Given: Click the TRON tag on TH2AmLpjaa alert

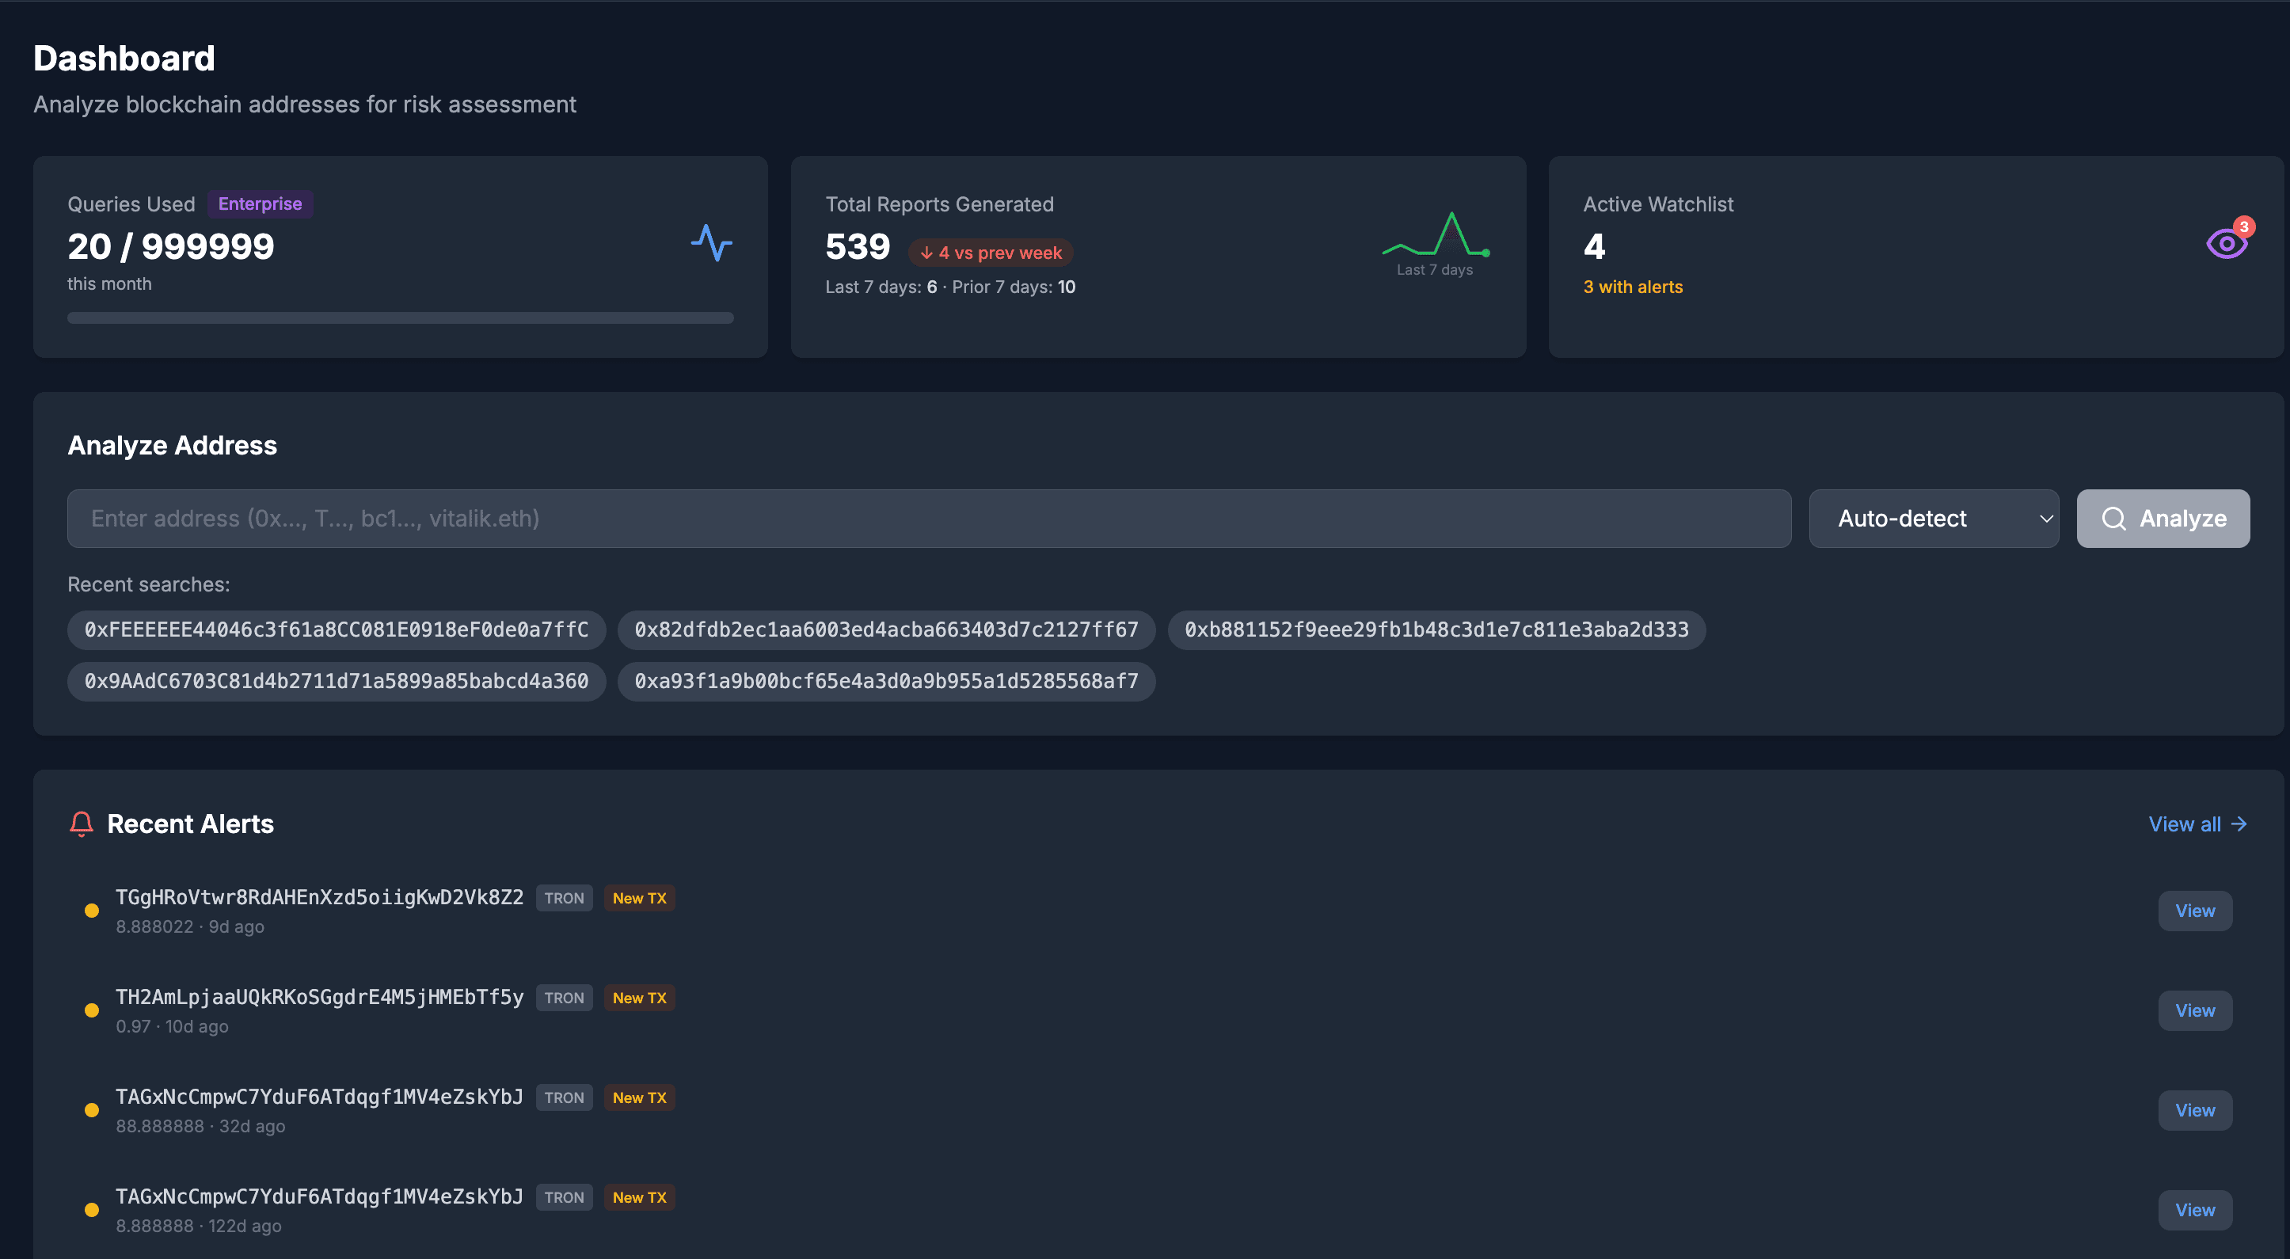Looking at the screenshot, I should pyautogui.click(x=564, y=998).
